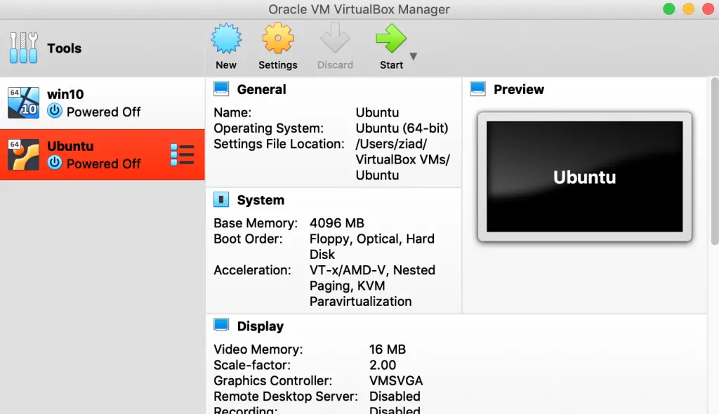Click the New virtual machine icon

[226, 39]
